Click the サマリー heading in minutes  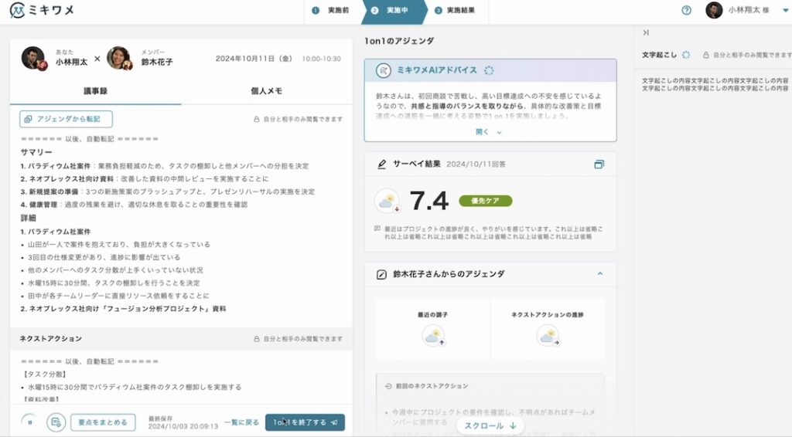(x=36, y=152)
